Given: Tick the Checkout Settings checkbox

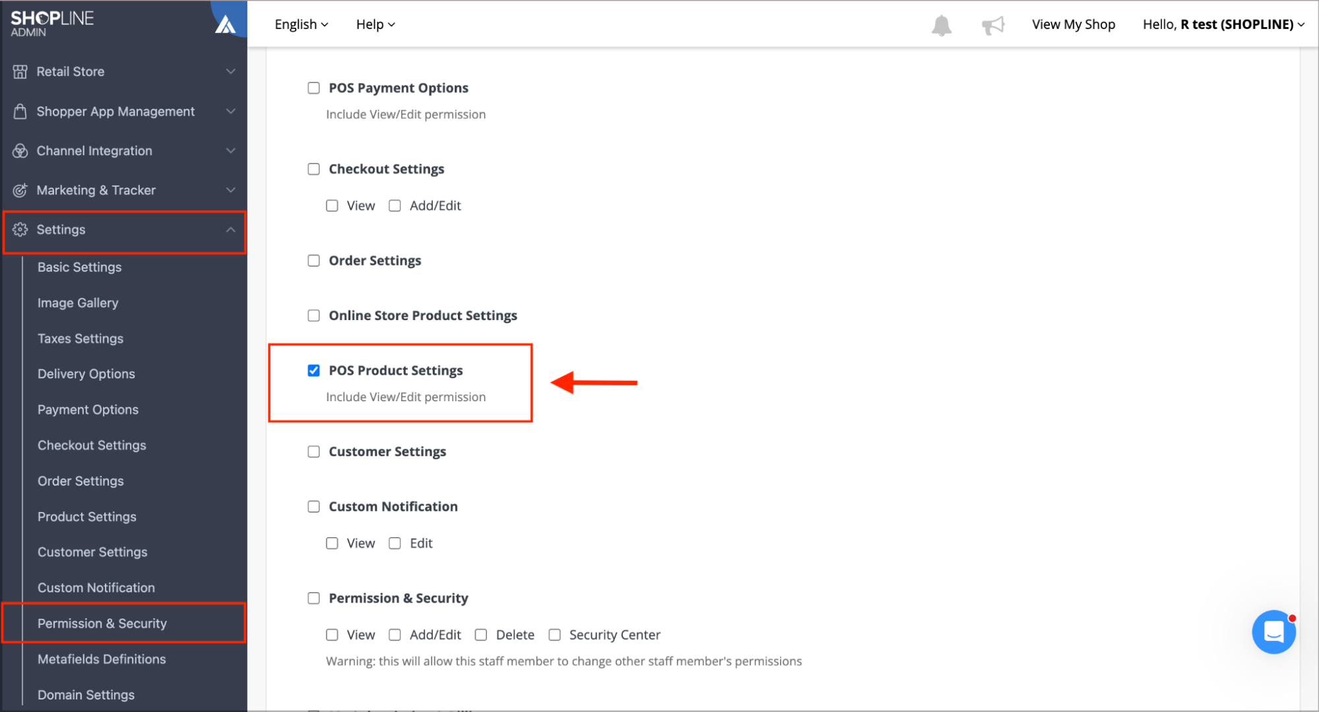Looking at the screenshot, I should (313, 169).
